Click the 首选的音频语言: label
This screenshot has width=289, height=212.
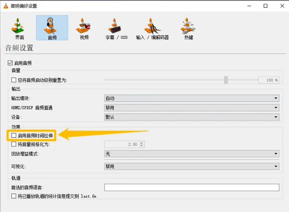[27, 188]
